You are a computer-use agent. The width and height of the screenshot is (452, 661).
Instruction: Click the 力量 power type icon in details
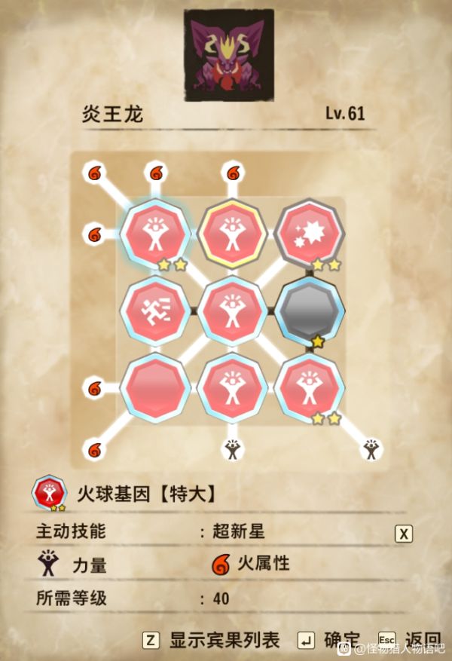pos(48,563)
